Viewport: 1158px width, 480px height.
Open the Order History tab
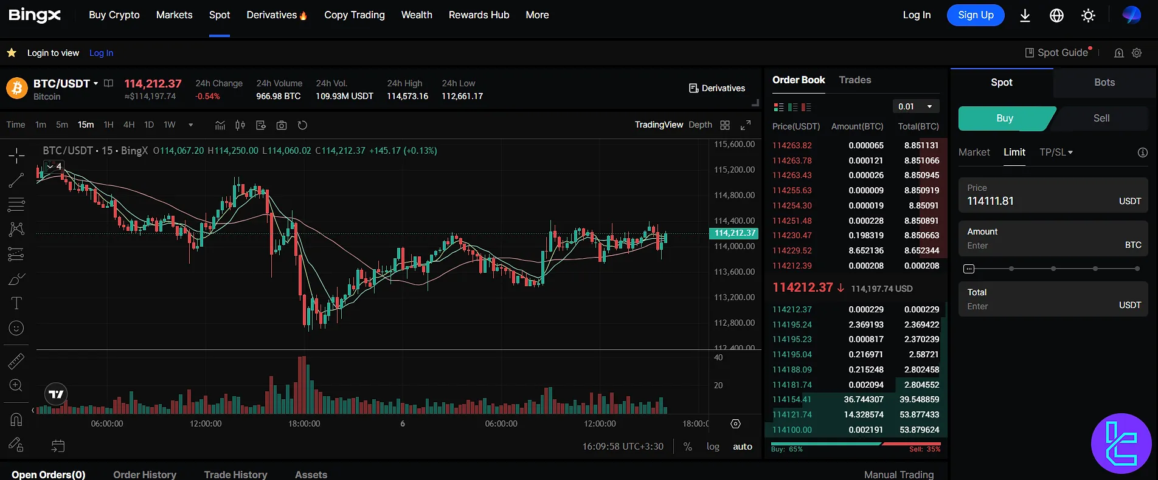[145, 475]
